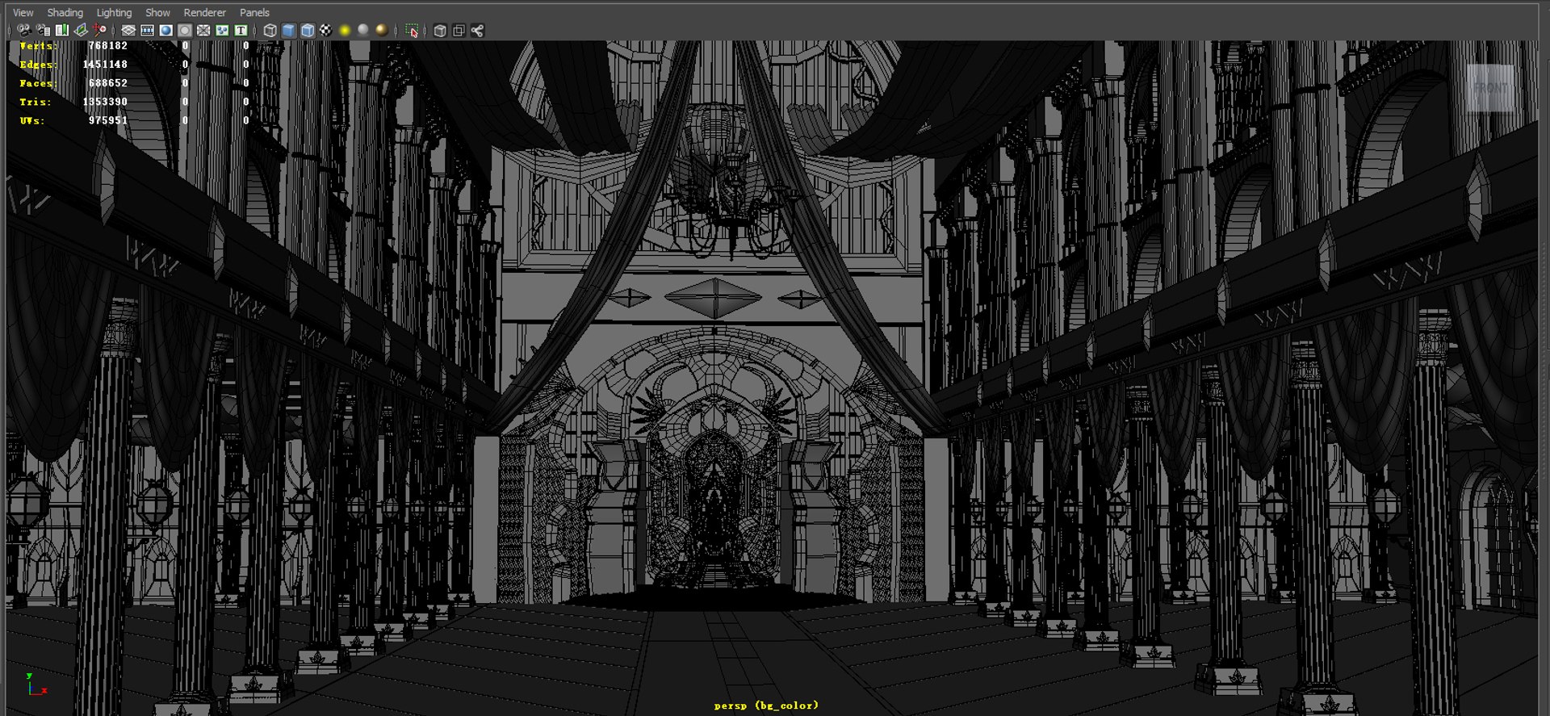Click the FRONT face of the ViewCube

[1490, 87]
